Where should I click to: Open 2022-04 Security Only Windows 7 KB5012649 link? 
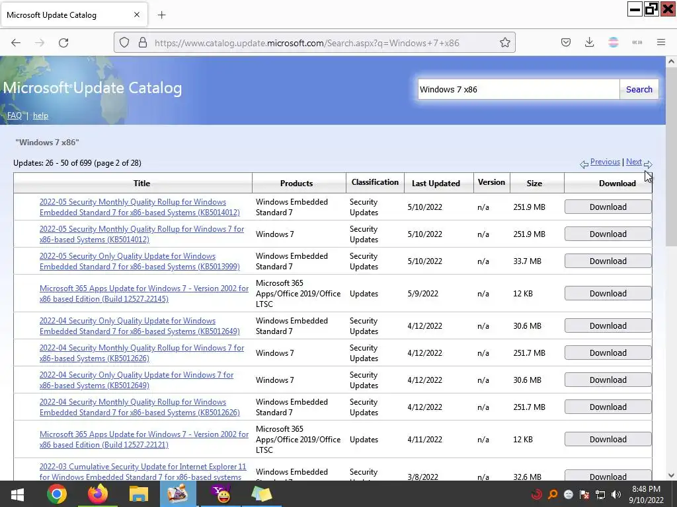136,380
